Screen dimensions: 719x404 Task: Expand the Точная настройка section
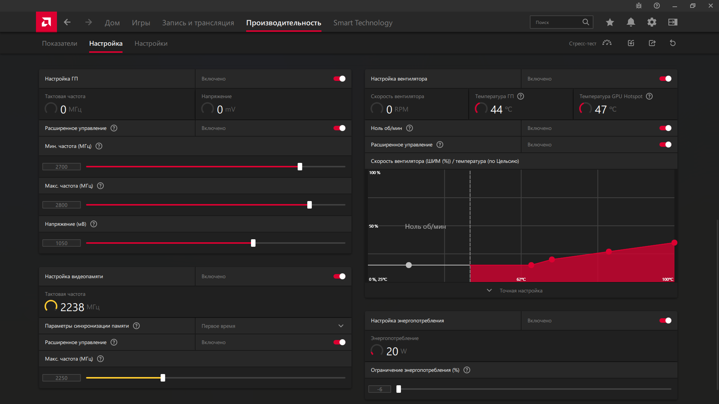pyautogui.click(x=520, y=291)
